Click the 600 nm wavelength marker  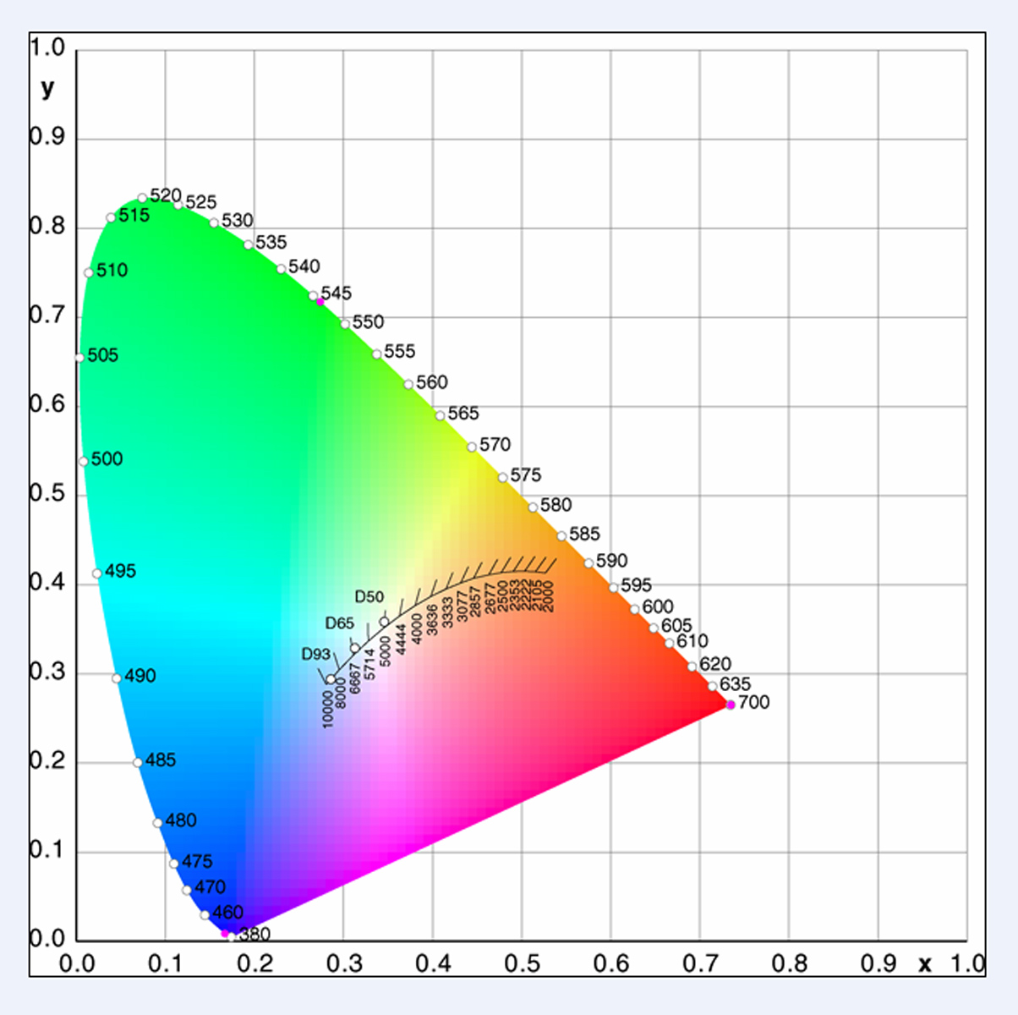[634, 609]
